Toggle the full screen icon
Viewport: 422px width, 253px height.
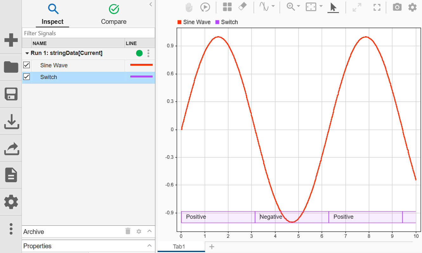click(x=377, y=8)
